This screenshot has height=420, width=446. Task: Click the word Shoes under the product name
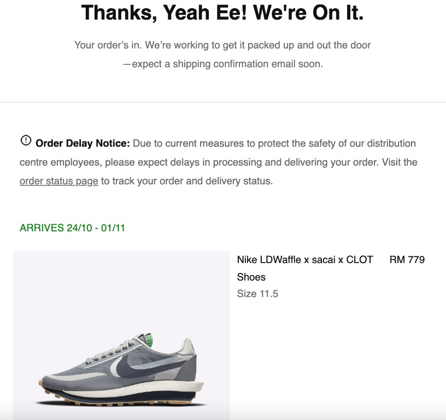(x=251, y=277)
